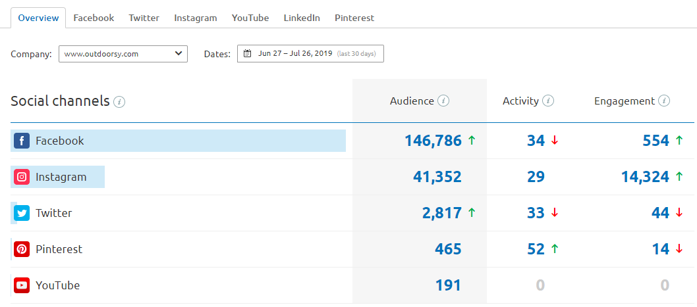
Task: Open Facebook channel row link
Action: point(59,141)
